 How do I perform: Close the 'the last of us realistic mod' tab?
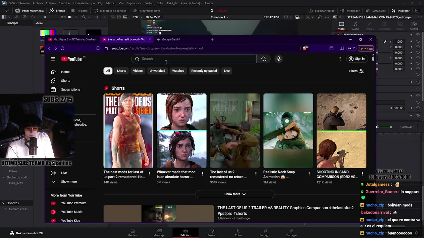150,39
